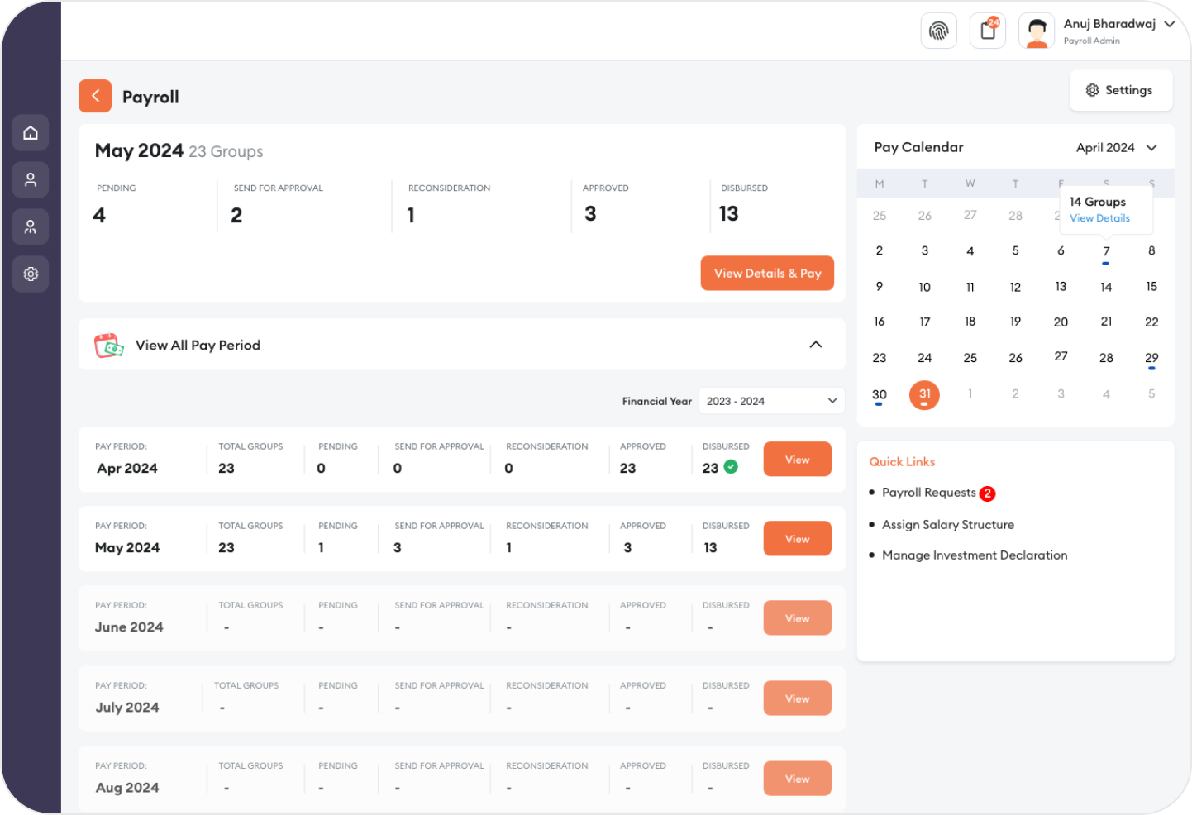Click View Details link in calendar tooltip
Image resolution: width=1192 pixels, height=815 pixels.
click(x=1099, y=218)
